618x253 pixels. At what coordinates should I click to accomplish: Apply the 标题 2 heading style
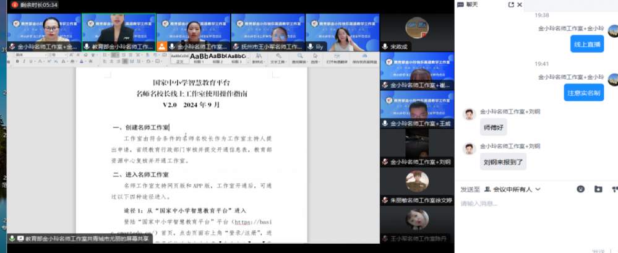pos(218,59)
